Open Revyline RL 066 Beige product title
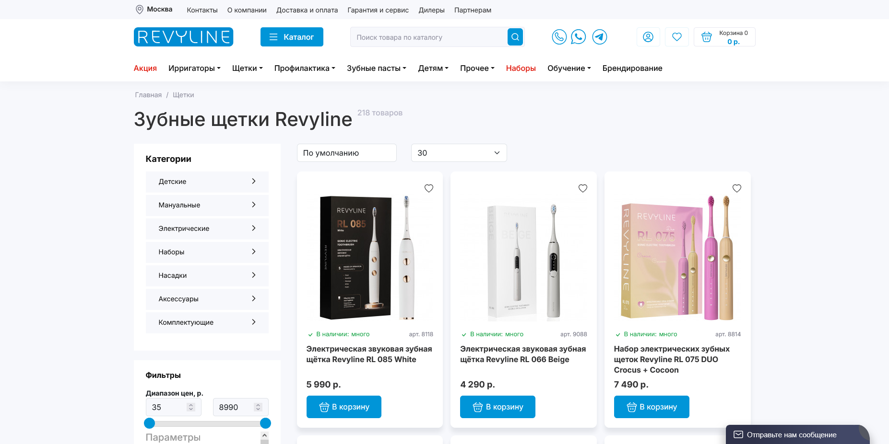The width and height of the screenshot is (889, 444). point(523,354)
